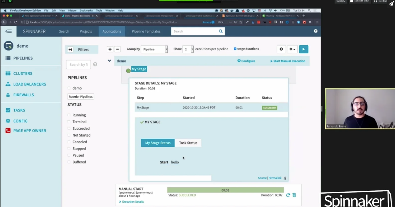Image resolution: width=395 pixels, height=207 pixels.
Task: Click the Wi-Fi icon in the menu bar
Action: (270, 11)
